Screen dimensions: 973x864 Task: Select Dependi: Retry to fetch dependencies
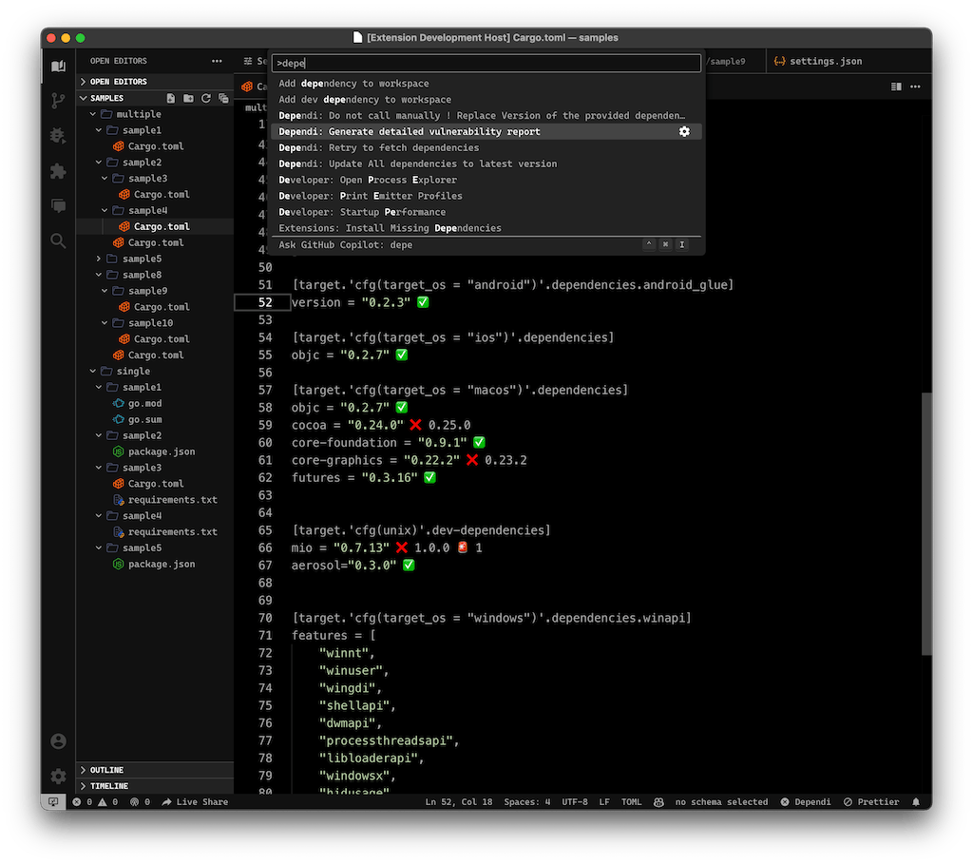click(486, 147)
